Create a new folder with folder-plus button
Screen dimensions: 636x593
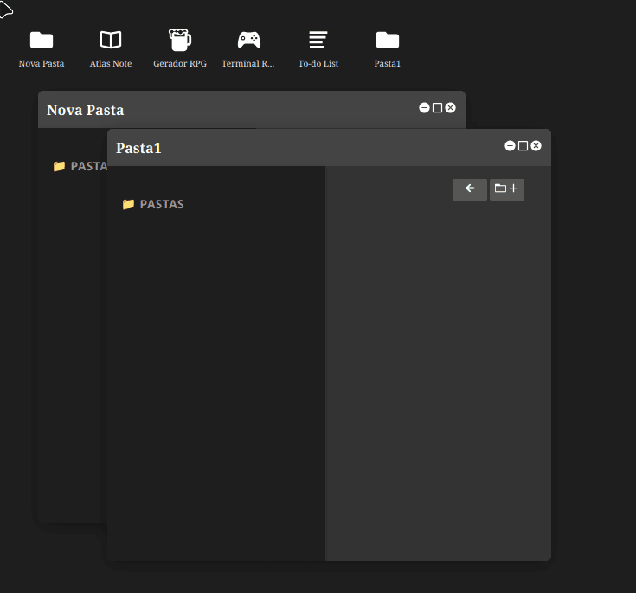(x=506, y=188)
